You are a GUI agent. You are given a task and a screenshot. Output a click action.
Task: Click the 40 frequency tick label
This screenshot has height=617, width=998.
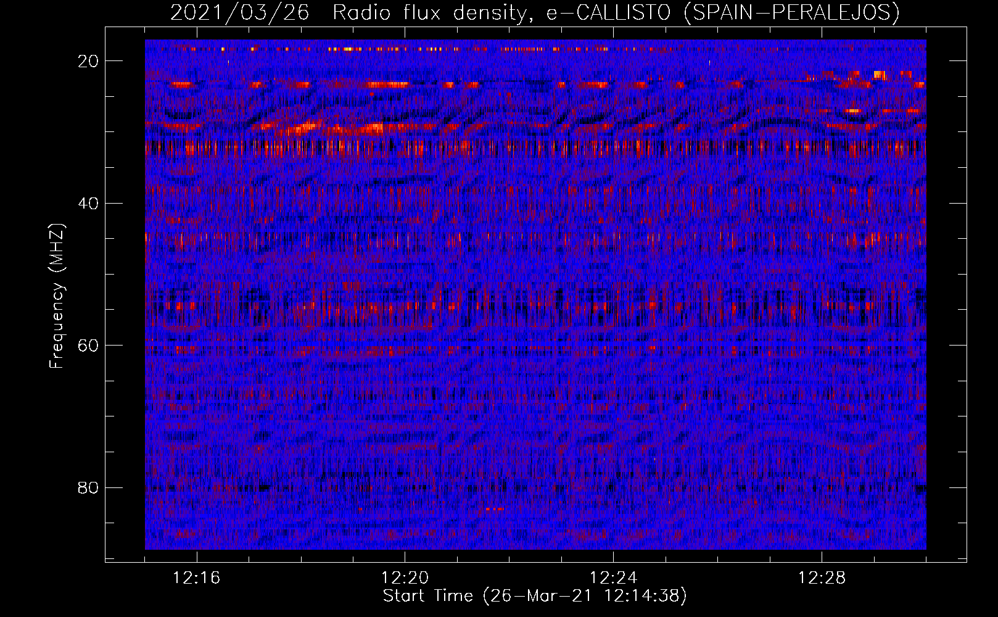(x=88, y=203)
